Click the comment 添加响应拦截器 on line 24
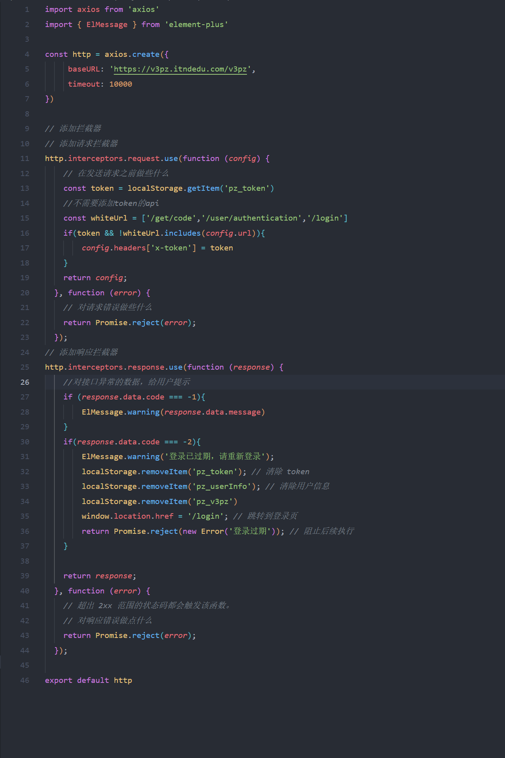 [x=82, y=353]
